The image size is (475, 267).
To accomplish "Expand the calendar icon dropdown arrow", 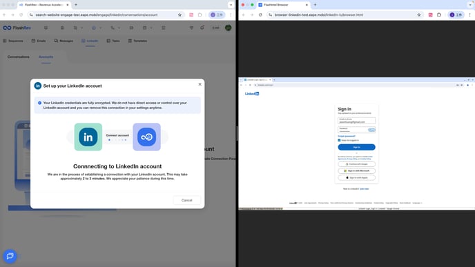I will click(151, 28).
